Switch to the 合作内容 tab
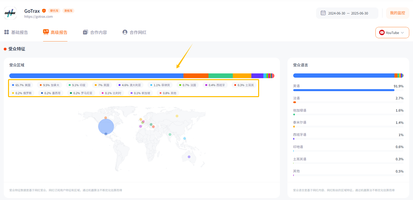 98,32
